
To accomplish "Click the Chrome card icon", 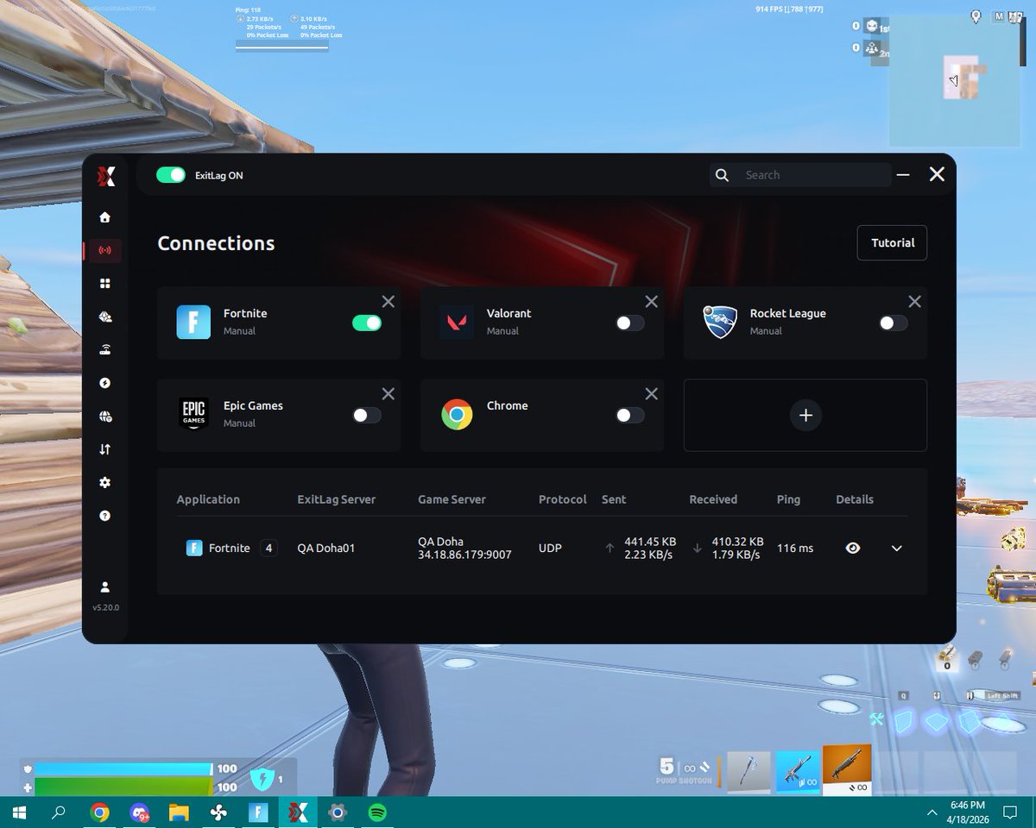I will pyautogui.click(x=457, y=414).
